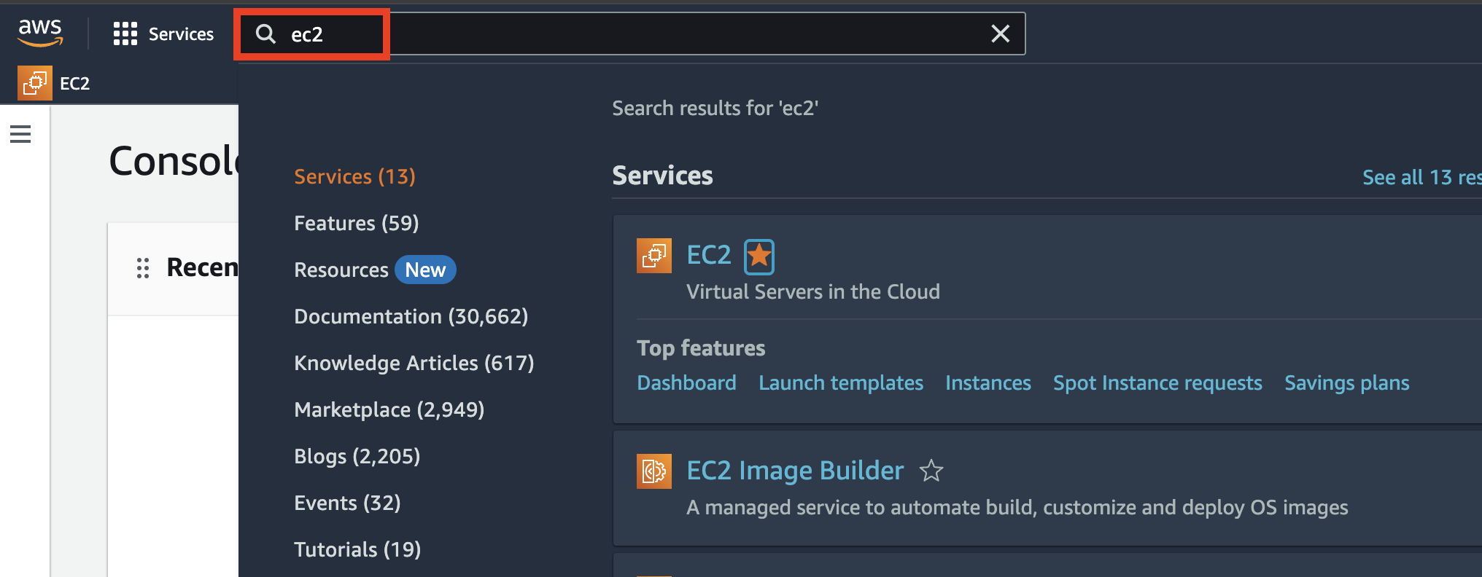Open the EC2 service result title
This screenshot has width=1482, height=577.
pos(709,255)
